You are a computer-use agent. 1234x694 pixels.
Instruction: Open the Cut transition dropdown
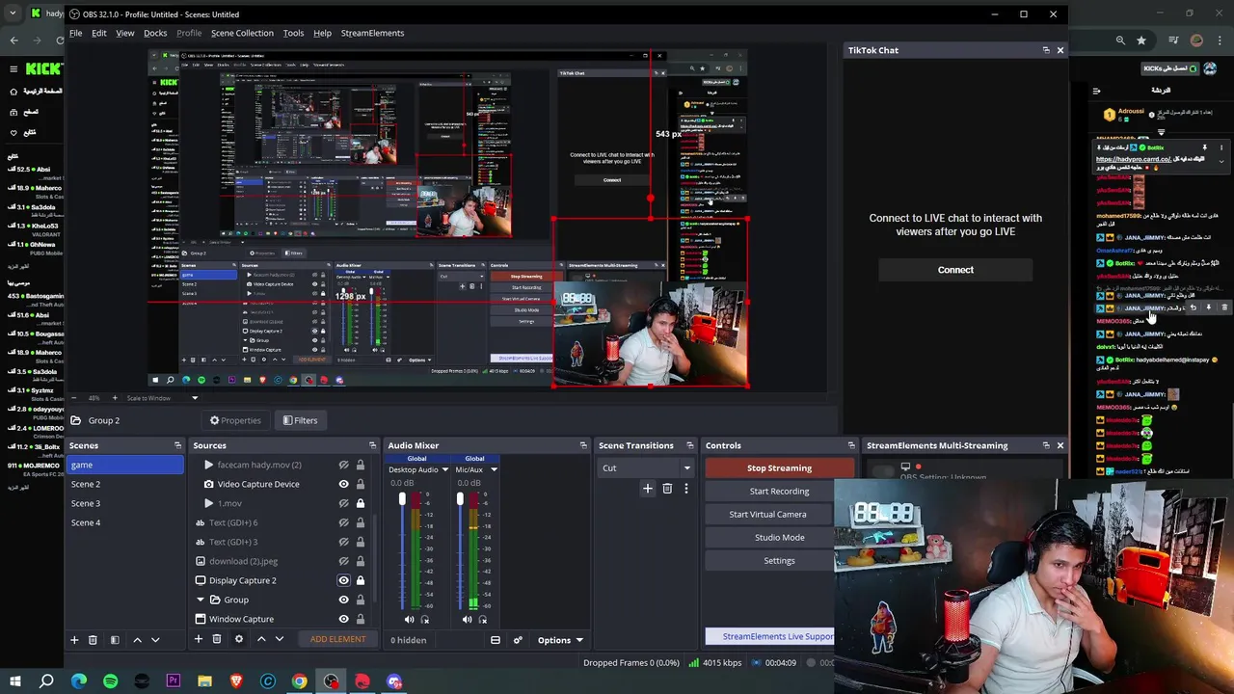click(645, 468)
